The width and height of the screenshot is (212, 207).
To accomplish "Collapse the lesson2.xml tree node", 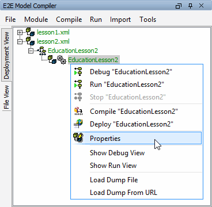I will click(20, 41).
